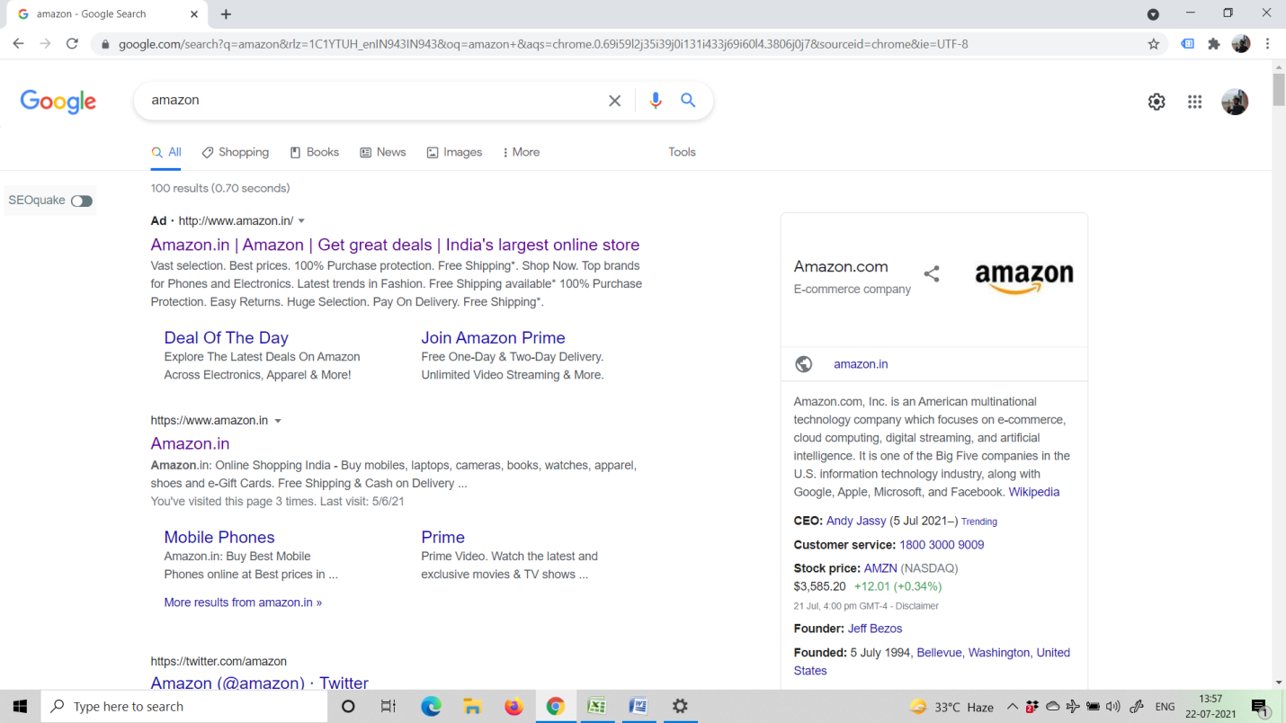Open Google settings gear icon
Screen dimensions: 1286x723
tap(1157, 103)
